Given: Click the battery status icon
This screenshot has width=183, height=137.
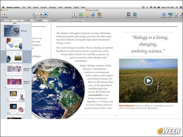Looking at the screenshot, I should coord(159,7).
